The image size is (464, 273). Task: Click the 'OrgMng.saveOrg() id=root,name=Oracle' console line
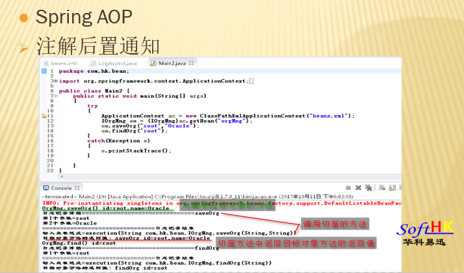(x=106, y=208)
